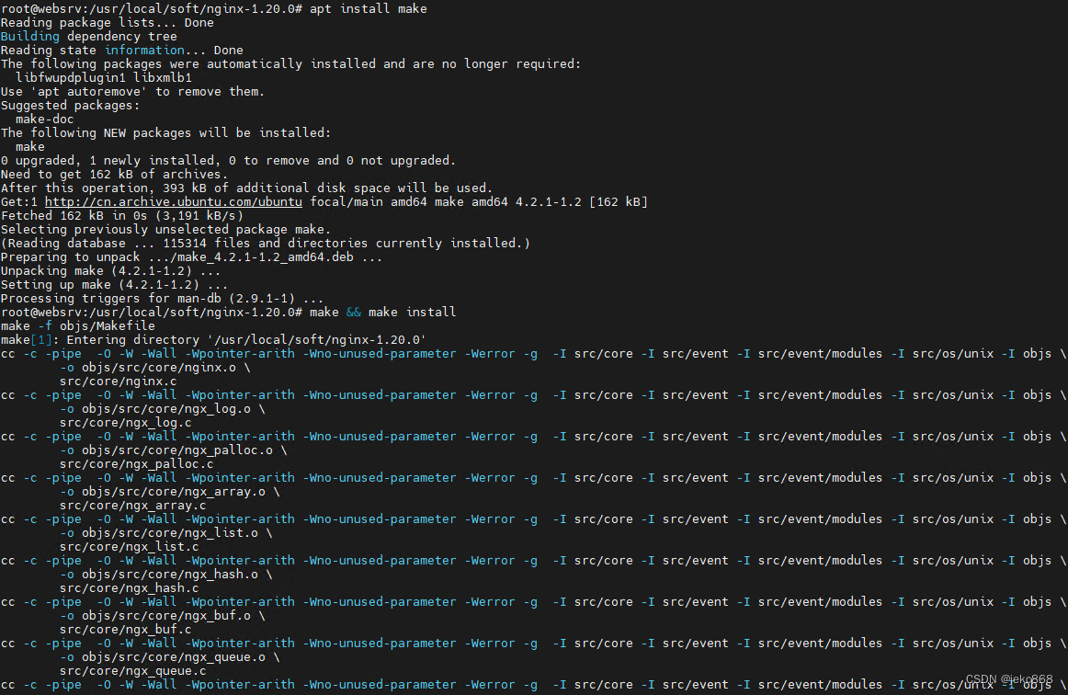This screenshot has width=1068, height=695.
Task: Click '-o objs/src/core/ngx_array.o \' line
Action: [x=170, y=492]
